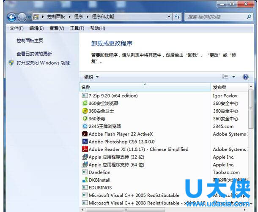Click the DKBInstall program icon

(x=85, y=180)
